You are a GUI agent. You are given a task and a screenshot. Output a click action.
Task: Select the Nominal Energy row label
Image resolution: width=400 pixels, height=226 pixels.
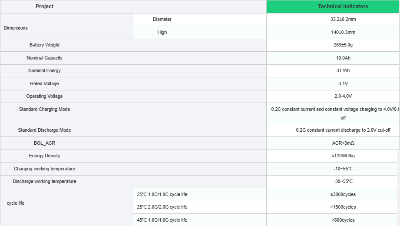coord(44,71)
